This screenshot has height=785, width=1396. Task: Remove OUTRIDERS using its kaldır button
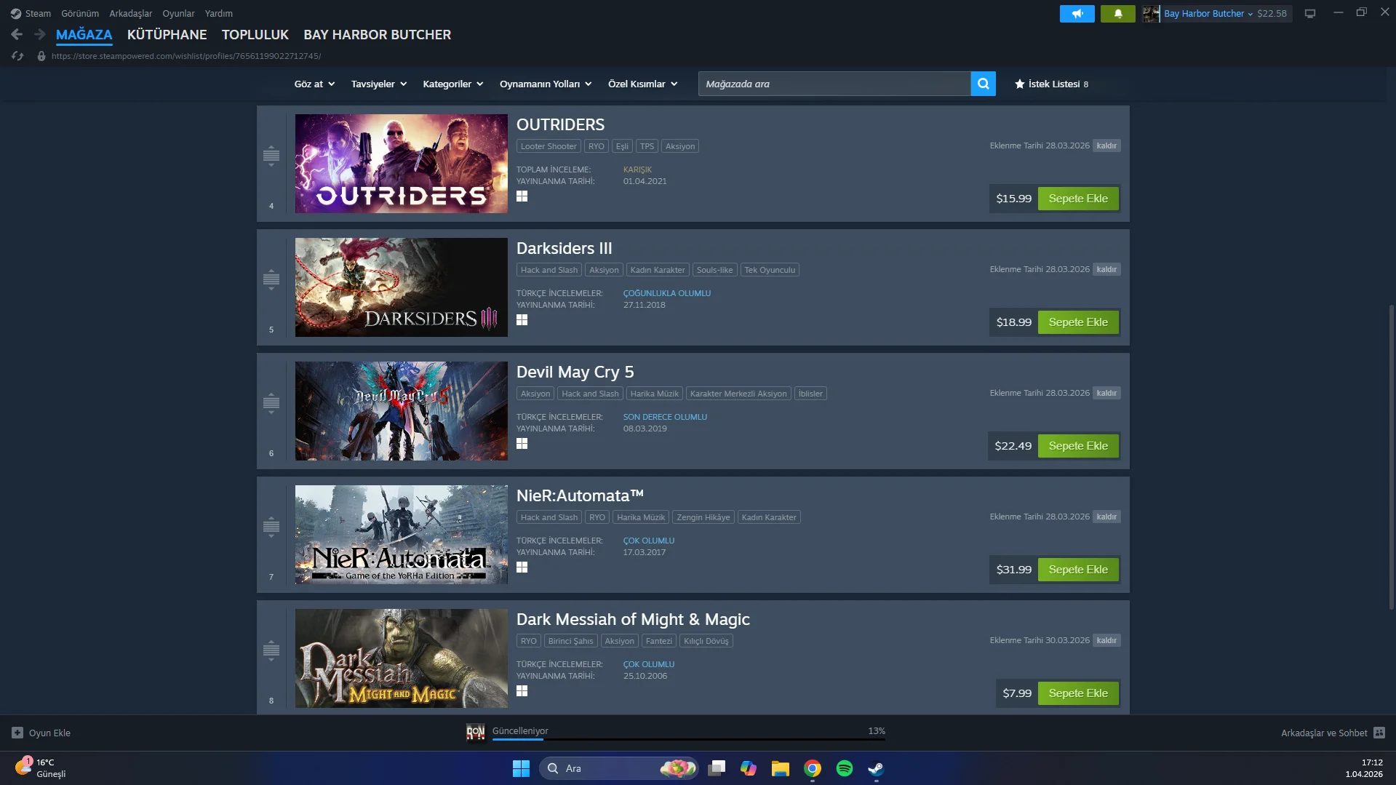(x=1106, y=146)
